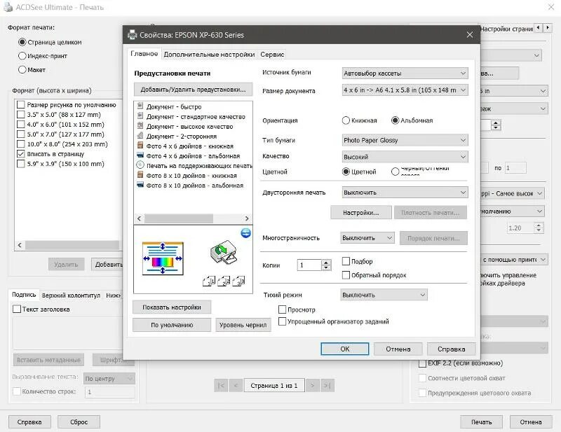This screenshot has height=432, width=561.
Task: Click 'Уровень чернил' button
Action: click(x=243, y=325)
